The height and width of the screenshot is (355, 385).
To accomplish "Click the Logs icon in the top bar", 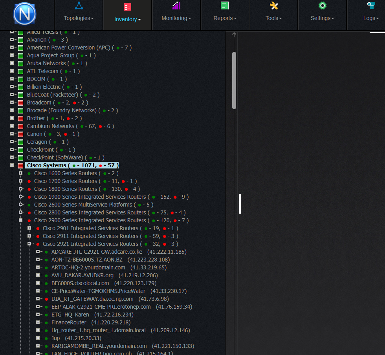I will (x=371, y=5).
